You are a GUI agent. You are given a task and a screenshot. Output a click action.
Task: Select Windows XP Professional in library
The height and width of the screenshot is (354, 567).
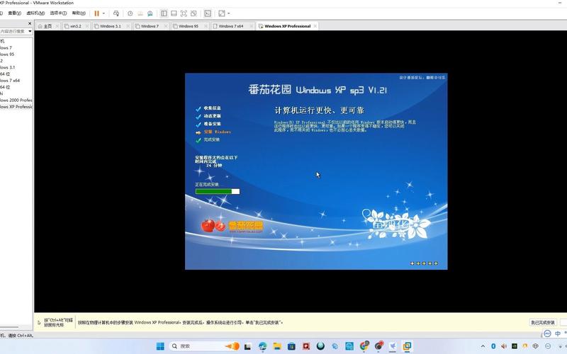pyautogui.click(x=16, y=107)
